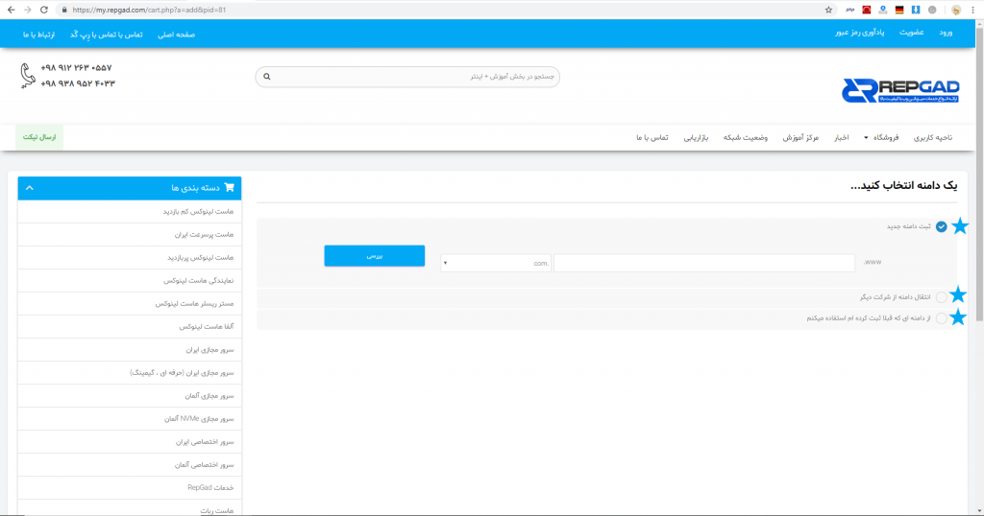Select the ثبت دامنه جدید radio option
This screenshot has height=516, width=984.
[x=941, y=226]
